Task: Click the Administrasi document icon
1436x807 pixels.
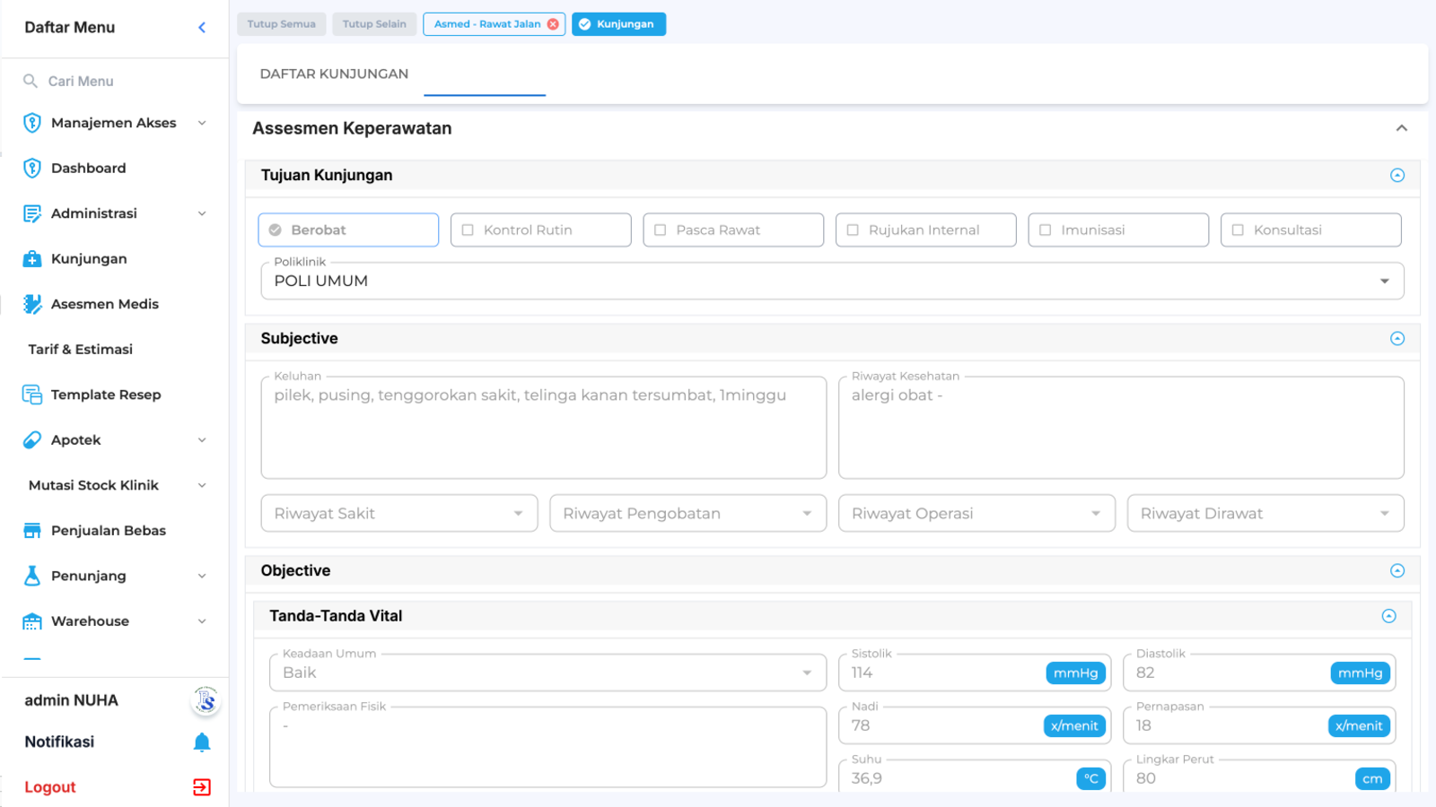Action: point(32,213)
